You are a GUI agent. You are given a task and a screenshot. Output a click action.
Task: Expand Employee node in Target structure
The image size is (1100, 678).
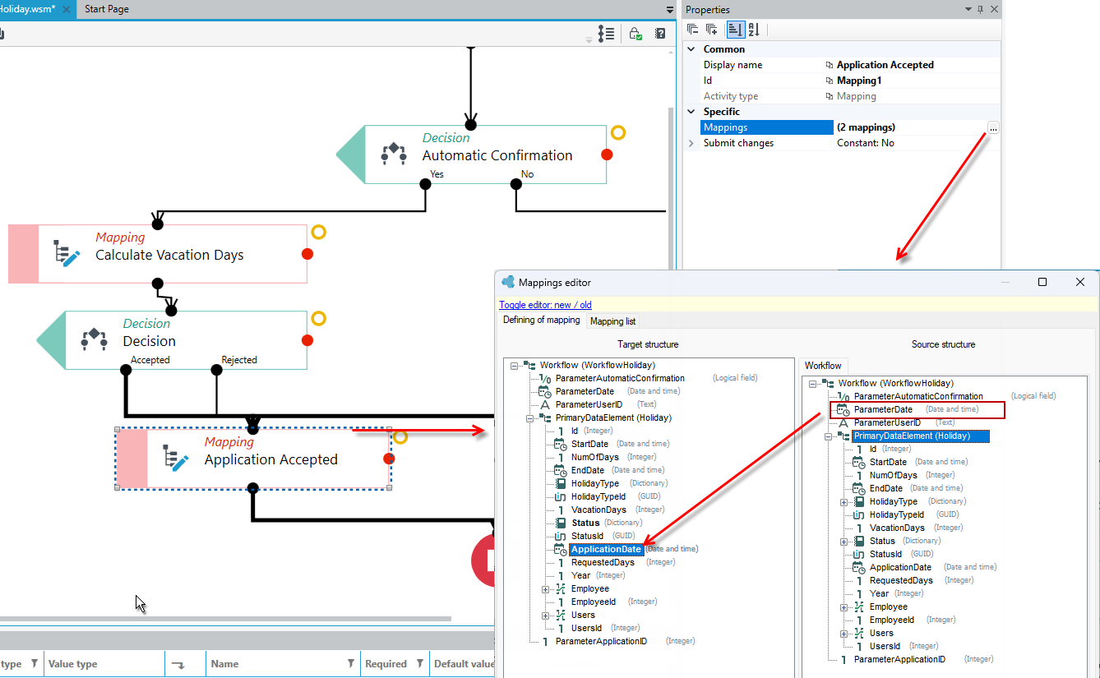pos(545,589)
